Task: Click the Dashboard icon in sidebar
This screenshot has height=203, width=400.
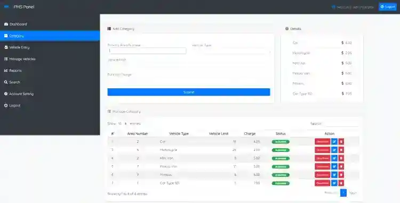Action: (6, 24)
